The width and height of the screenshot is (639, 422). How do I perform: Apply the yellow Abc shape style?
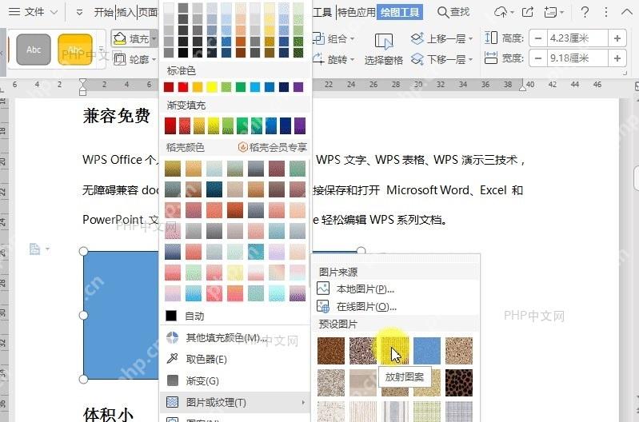(75, 50)
